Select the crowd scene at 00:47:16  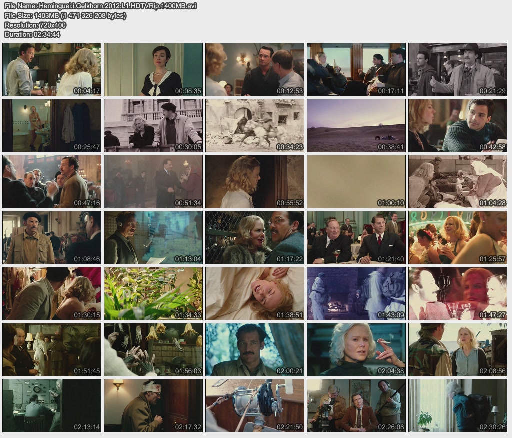52,182
